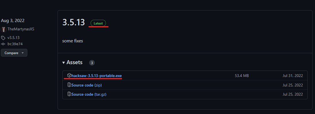Click the green Latest badge

click(x=98, y=23)
